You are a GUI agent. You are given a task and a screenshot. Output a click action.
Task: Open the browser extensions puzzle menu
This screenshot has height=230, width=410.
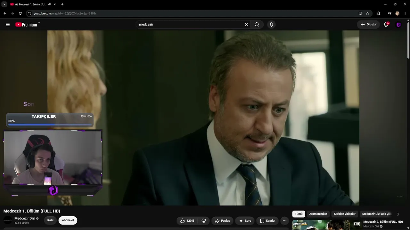click(378, 13)
